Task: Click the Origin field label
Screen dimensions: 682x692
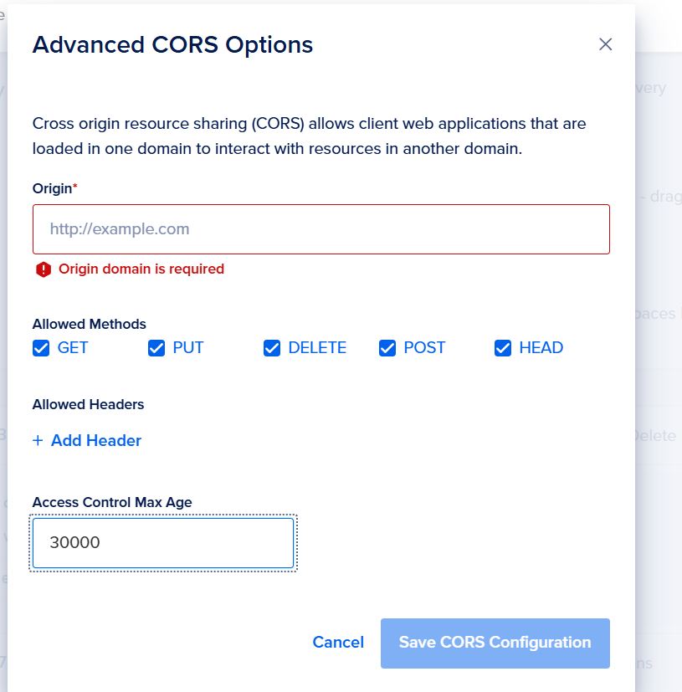Action: click(x=53, y=188)
